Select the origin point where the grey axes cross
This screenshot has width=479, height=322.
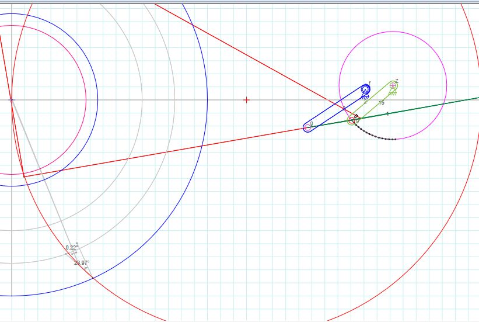tap(12, 100)
